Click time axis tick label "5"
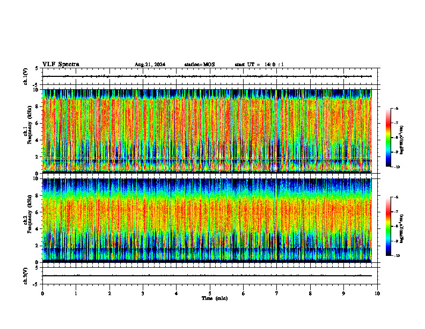This screenshot has height=329, width=425. click(x=210, y=294)
